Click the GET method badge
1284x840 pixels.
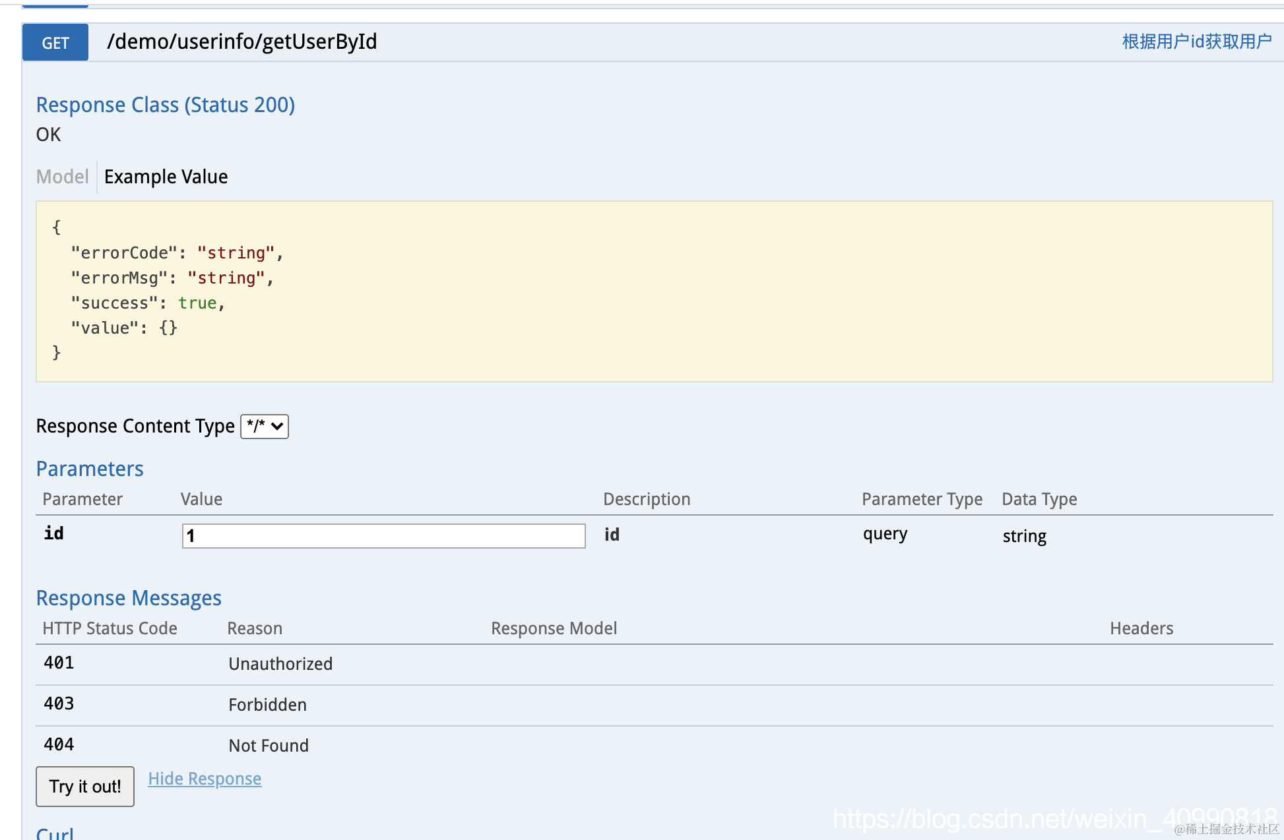point(55,43)
